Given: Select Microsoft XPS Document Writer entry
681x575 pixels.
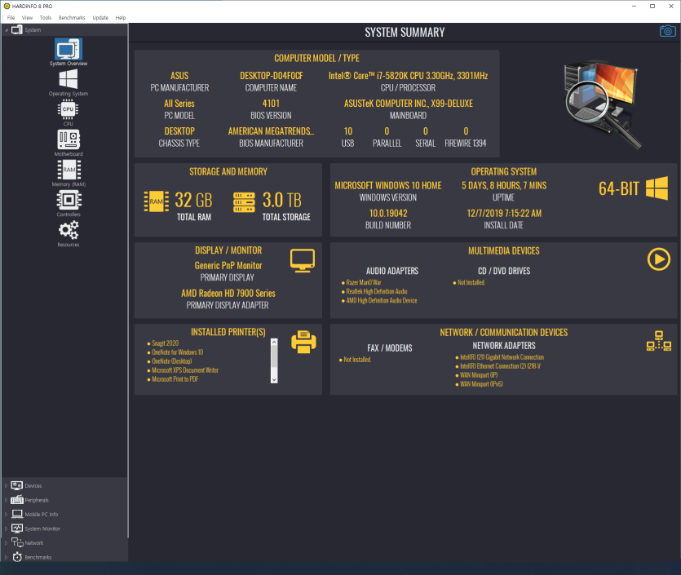Looking at the screenshot, I should point(185,370).
